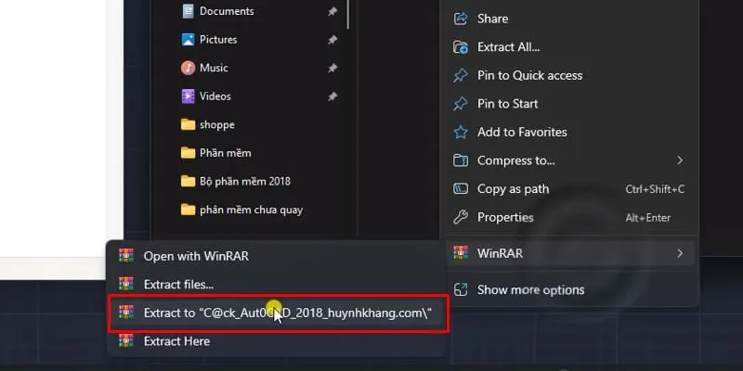Screen dimensions: 743x371
Task: Click the WinRAR books icon in context menu
Action: pos(461,253)
